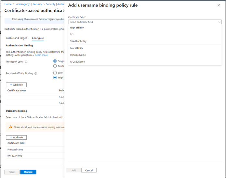Add rule under Username binding
Viewport: 226px width, 178px height.
coord(16,137)
